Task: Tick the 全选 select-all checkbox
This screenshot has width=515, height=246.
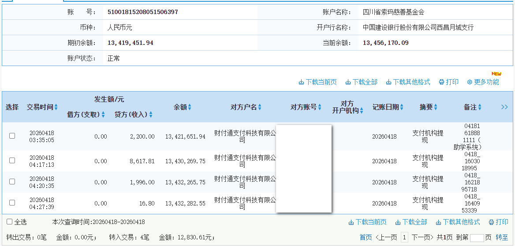Action: tap(9, 222)
